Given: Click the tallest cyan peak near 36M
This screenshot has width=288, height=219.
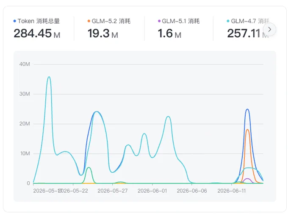Looking at the screenshot, I should point(49,77).
